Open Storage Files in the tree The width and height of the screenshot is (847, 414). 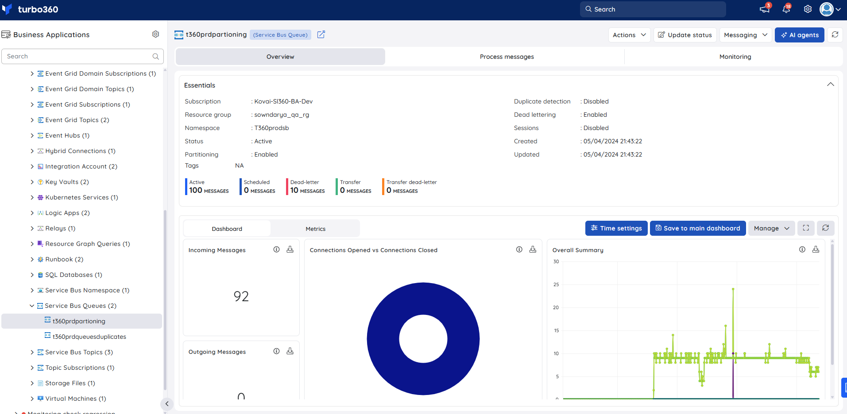70,383
